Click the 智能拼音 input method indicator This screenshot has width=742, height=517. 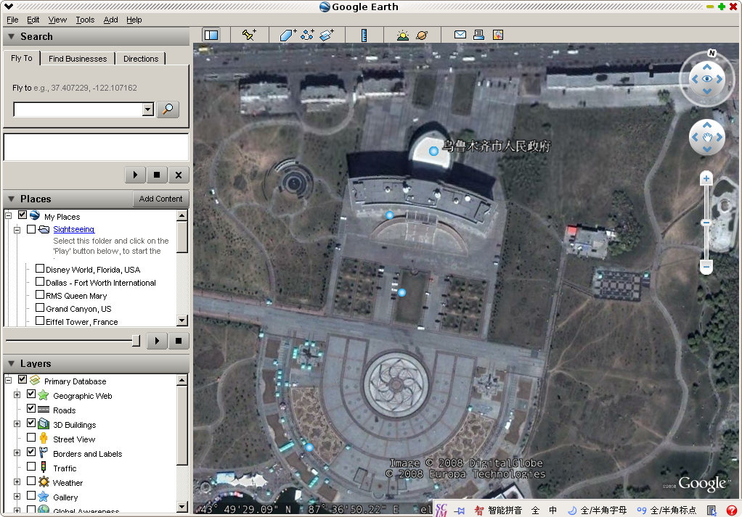pos(499,510)
